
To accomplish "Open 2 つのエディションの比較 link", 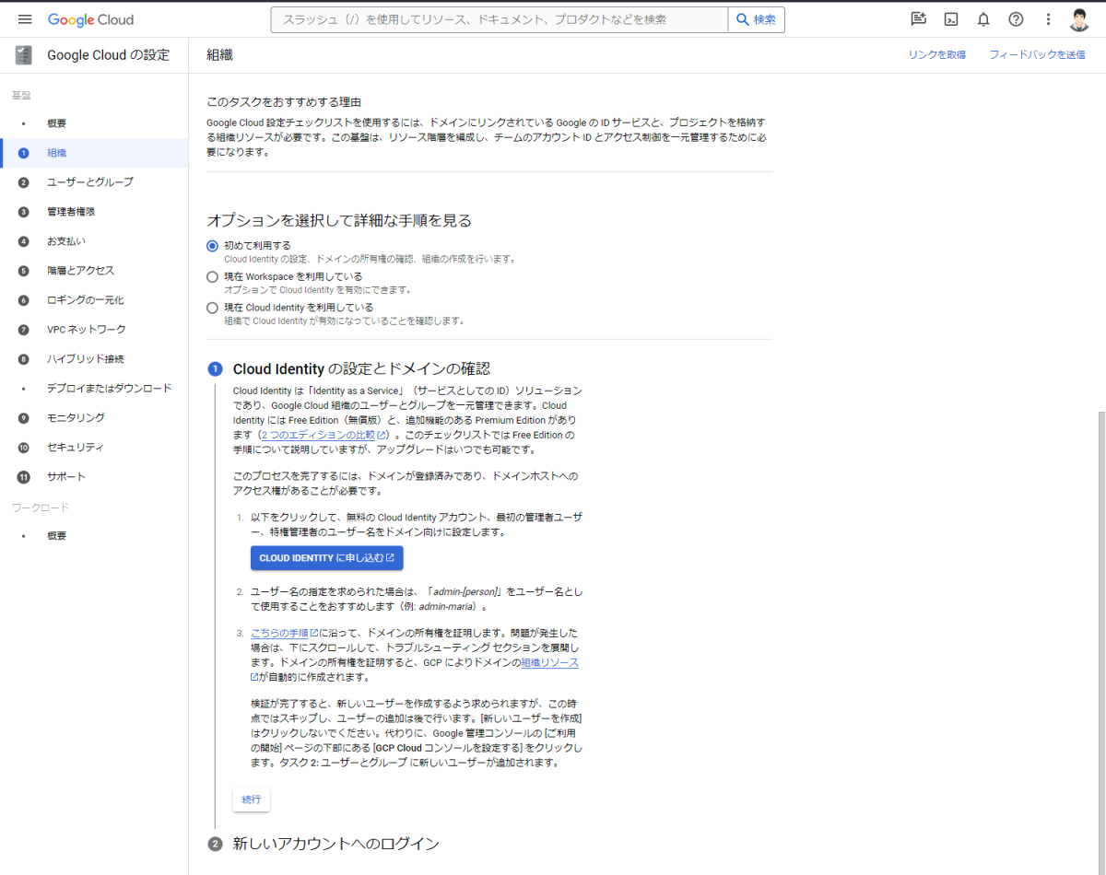I will click(x=323, y=435).
